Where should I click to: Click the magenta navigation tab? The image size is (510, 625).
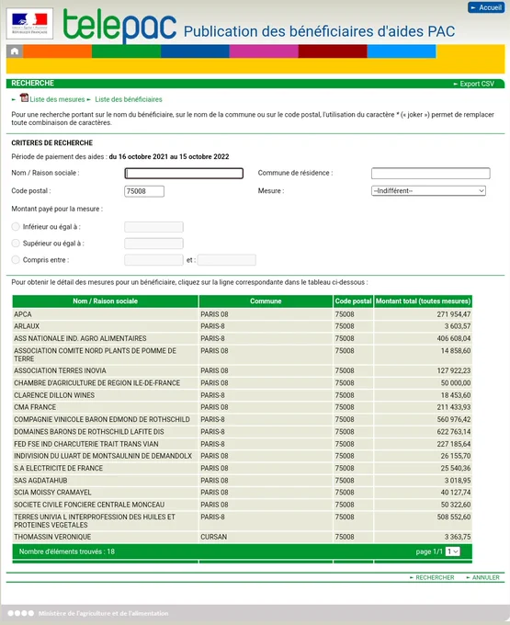[264, 51]
